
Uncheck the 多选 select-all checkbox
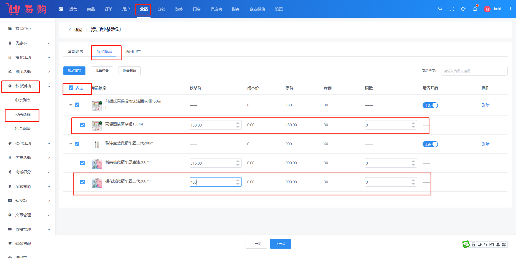71,88
